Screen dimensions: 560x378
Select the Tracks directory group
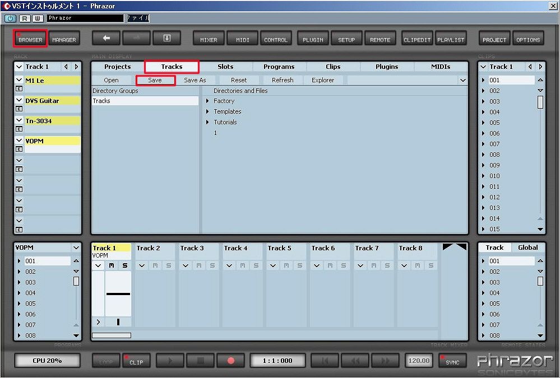pyautogui.click(x=145, y=101)
